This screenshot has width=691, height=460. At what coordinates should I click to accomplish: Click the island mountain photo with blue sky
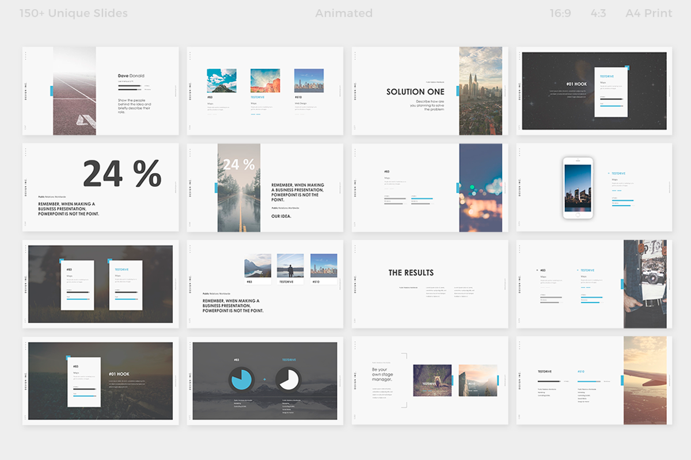(222, 81)
